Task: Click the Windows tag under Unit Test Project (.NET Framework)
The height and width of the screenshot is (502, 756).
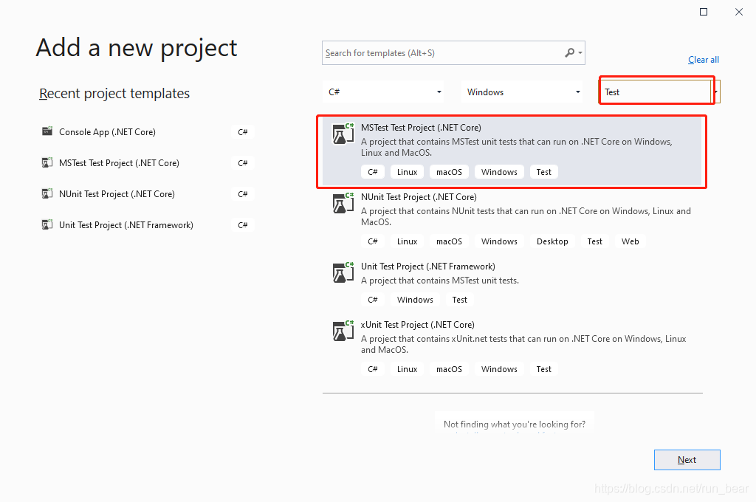Action: 415,300
